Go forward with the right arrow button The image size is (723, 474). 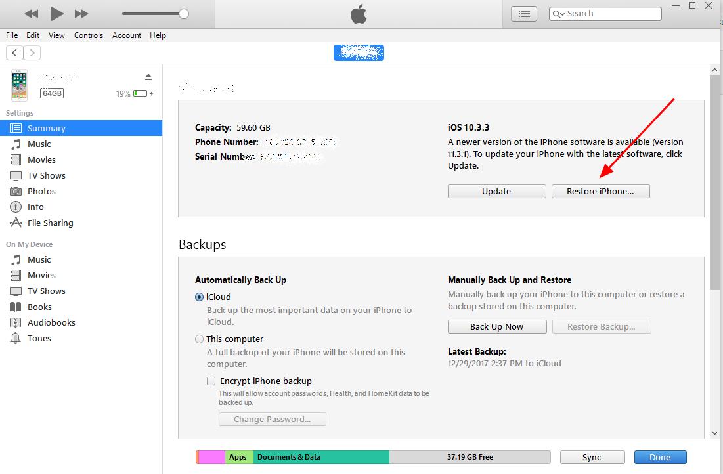pyautogui.click(x=32, y=53)
